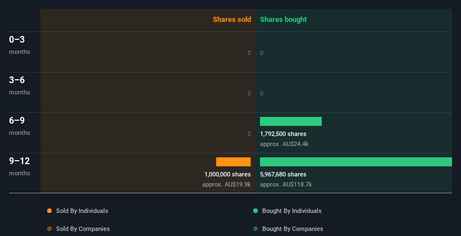Click the 0 shares sold in 0–3 months
This screenshot has height=236, width=461.
(249, 53)
